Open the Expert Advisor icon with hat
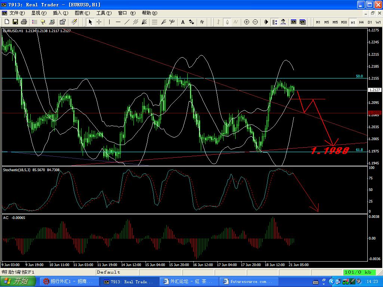This screenshot has width=383, height=287. 284,22
